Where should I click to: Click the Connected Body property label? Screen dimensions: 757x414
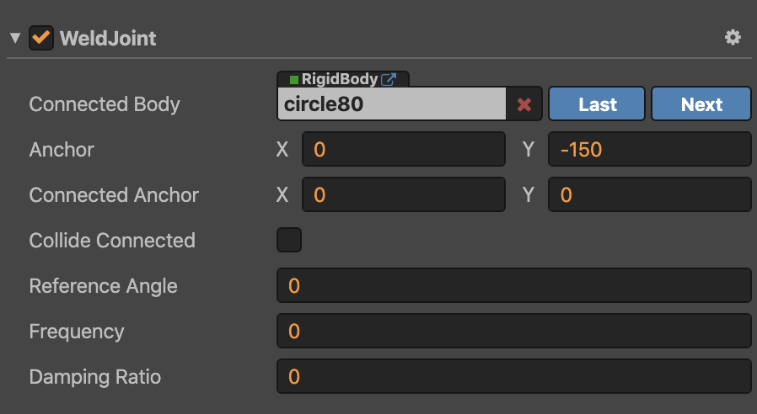(105, 104)
